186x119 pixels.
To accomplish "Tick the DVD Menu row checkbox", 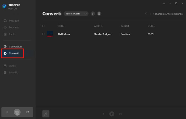I will [43, 34].
